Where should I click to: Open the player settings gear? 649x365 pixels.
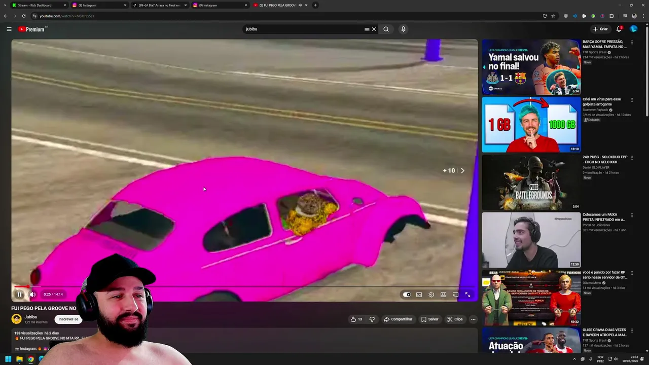(431, 295)
